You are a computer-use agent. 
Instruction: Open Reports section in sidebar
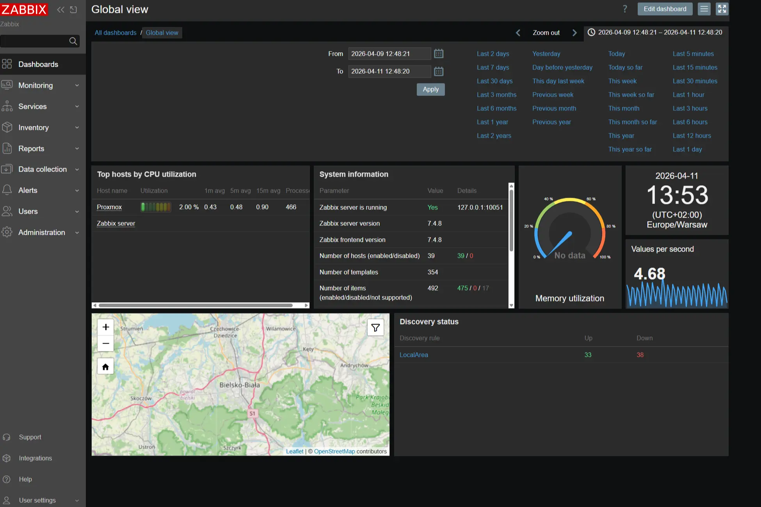tap(31, 148)
